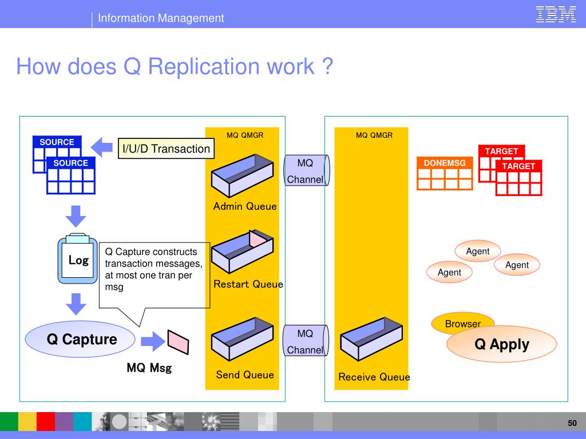Click the 'Admin Queue' label
Viewport: 586px width, 439px height.
245,206
